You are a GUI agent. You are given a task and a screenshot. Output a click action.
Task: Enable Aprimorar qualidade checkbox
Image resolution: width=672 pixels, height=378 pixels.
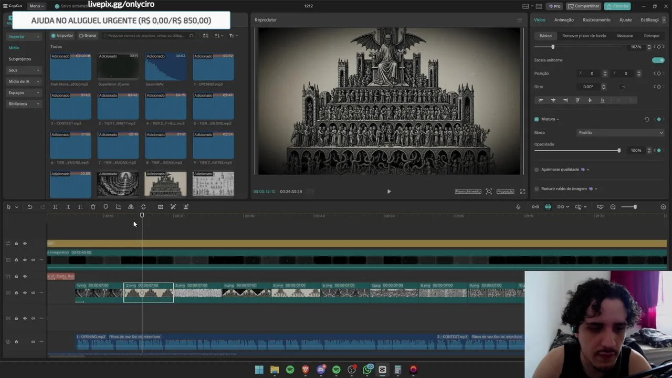tap(537, 170)
